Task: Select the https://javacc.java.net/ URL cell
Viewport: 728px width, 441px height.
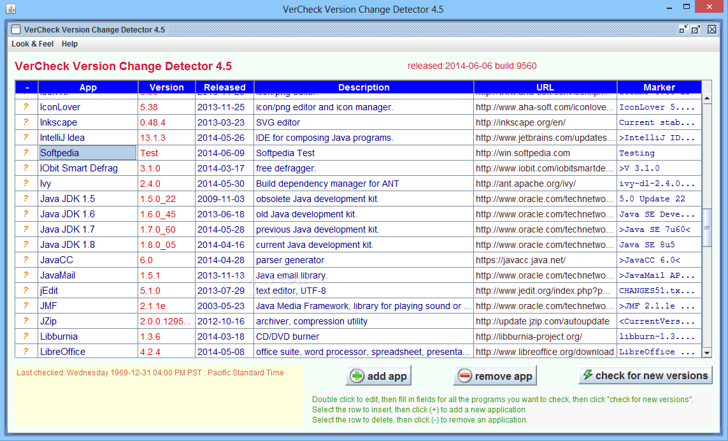Action: tap(545, 260)
